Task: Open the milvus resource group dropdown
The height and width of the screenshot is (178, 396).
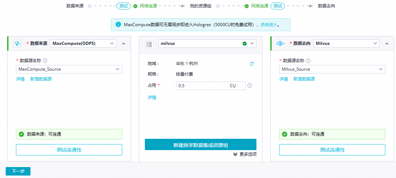Action: click(207, 43)
